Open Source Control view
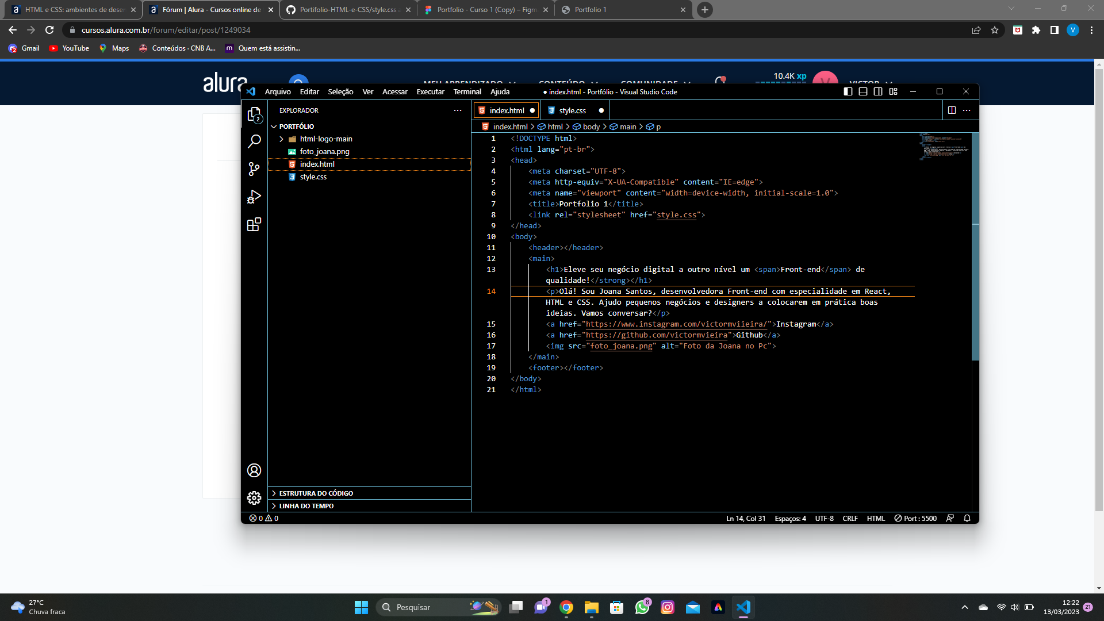The height and width of the screenshot is (621, 1104). tap(254, 168)
